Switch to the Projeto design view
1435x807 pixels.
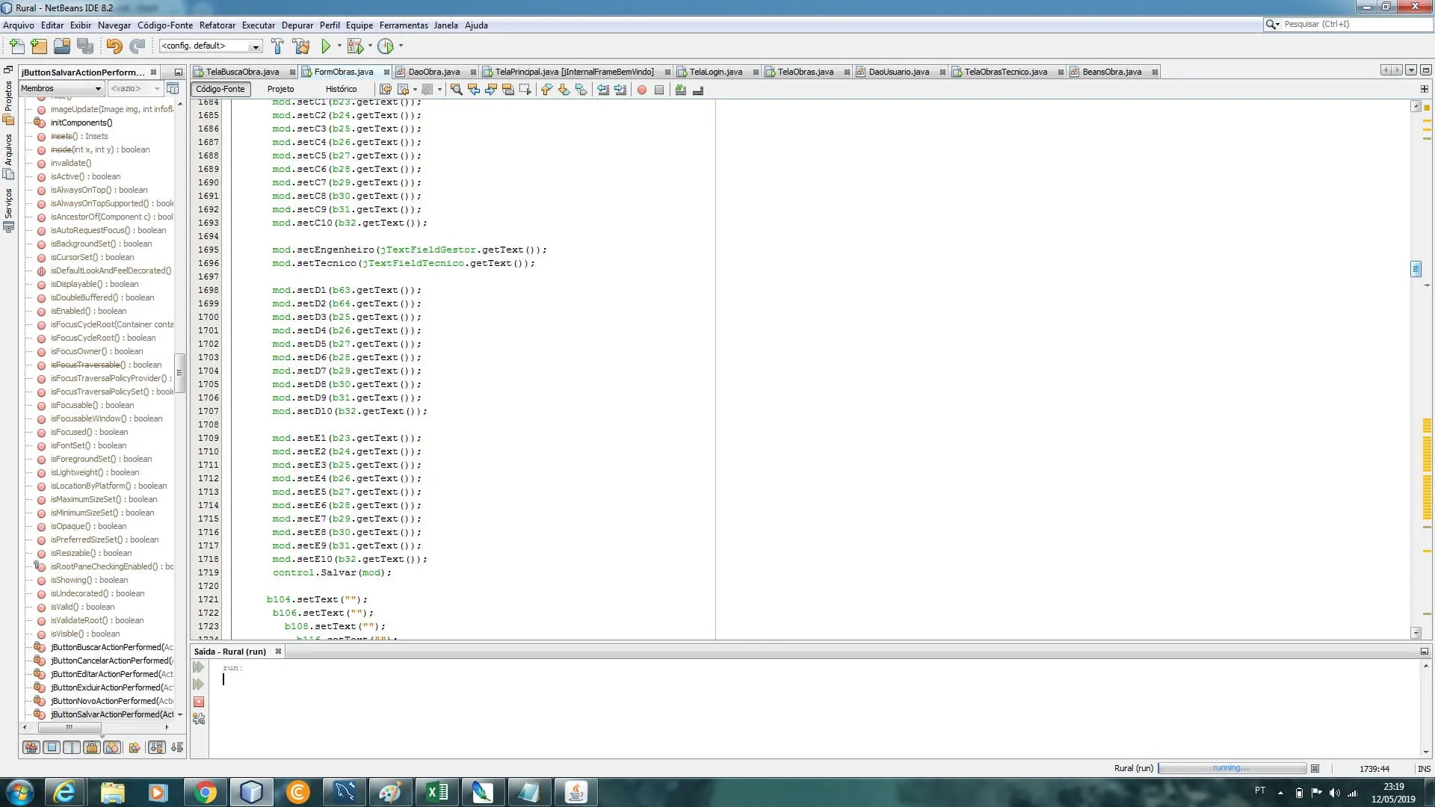click(280, 89)
